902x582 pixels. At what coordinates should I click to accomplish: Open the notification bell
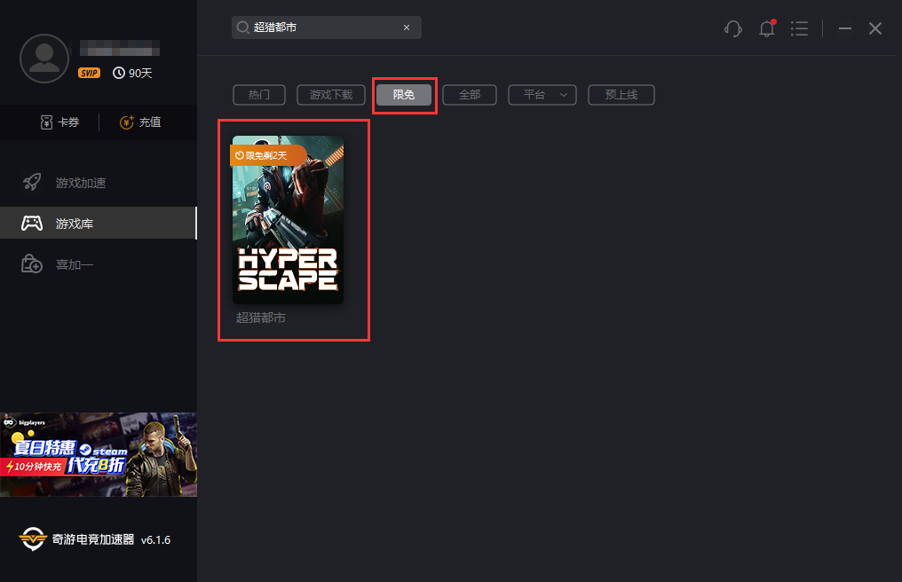(767, 28)
